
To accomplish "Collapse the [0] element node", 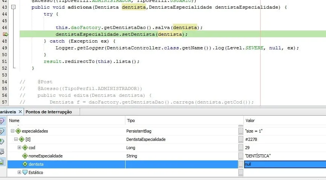I will tap(16, 139).
